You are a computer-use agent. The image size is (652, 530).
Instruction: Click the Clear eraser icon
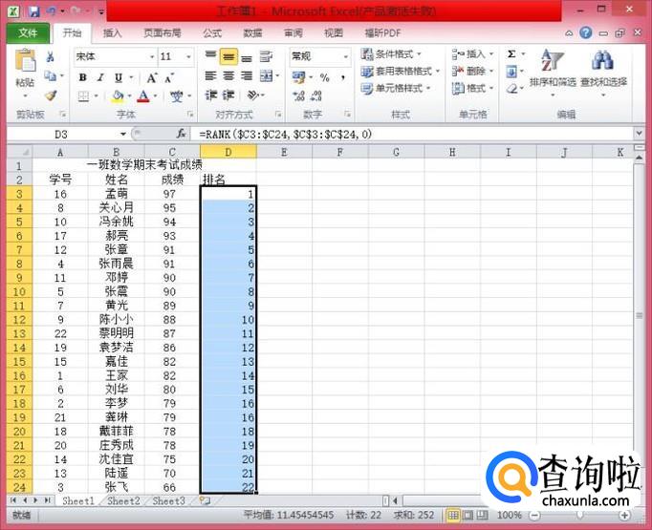(x=511, y=89)
